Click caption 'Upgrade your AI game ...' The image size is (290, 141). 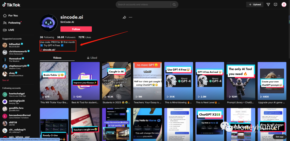(x=272, y=102)
